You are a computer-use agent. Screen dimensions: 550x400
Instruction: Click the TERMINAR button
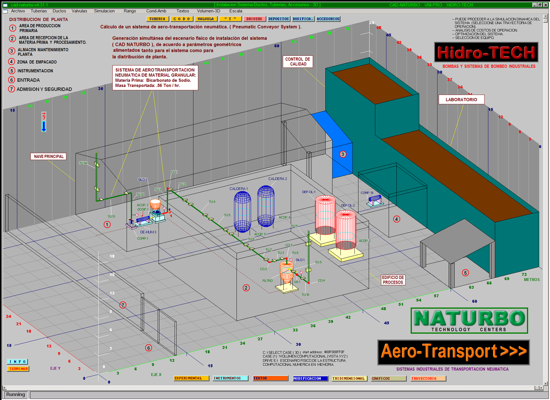click(x=18, y=369)
